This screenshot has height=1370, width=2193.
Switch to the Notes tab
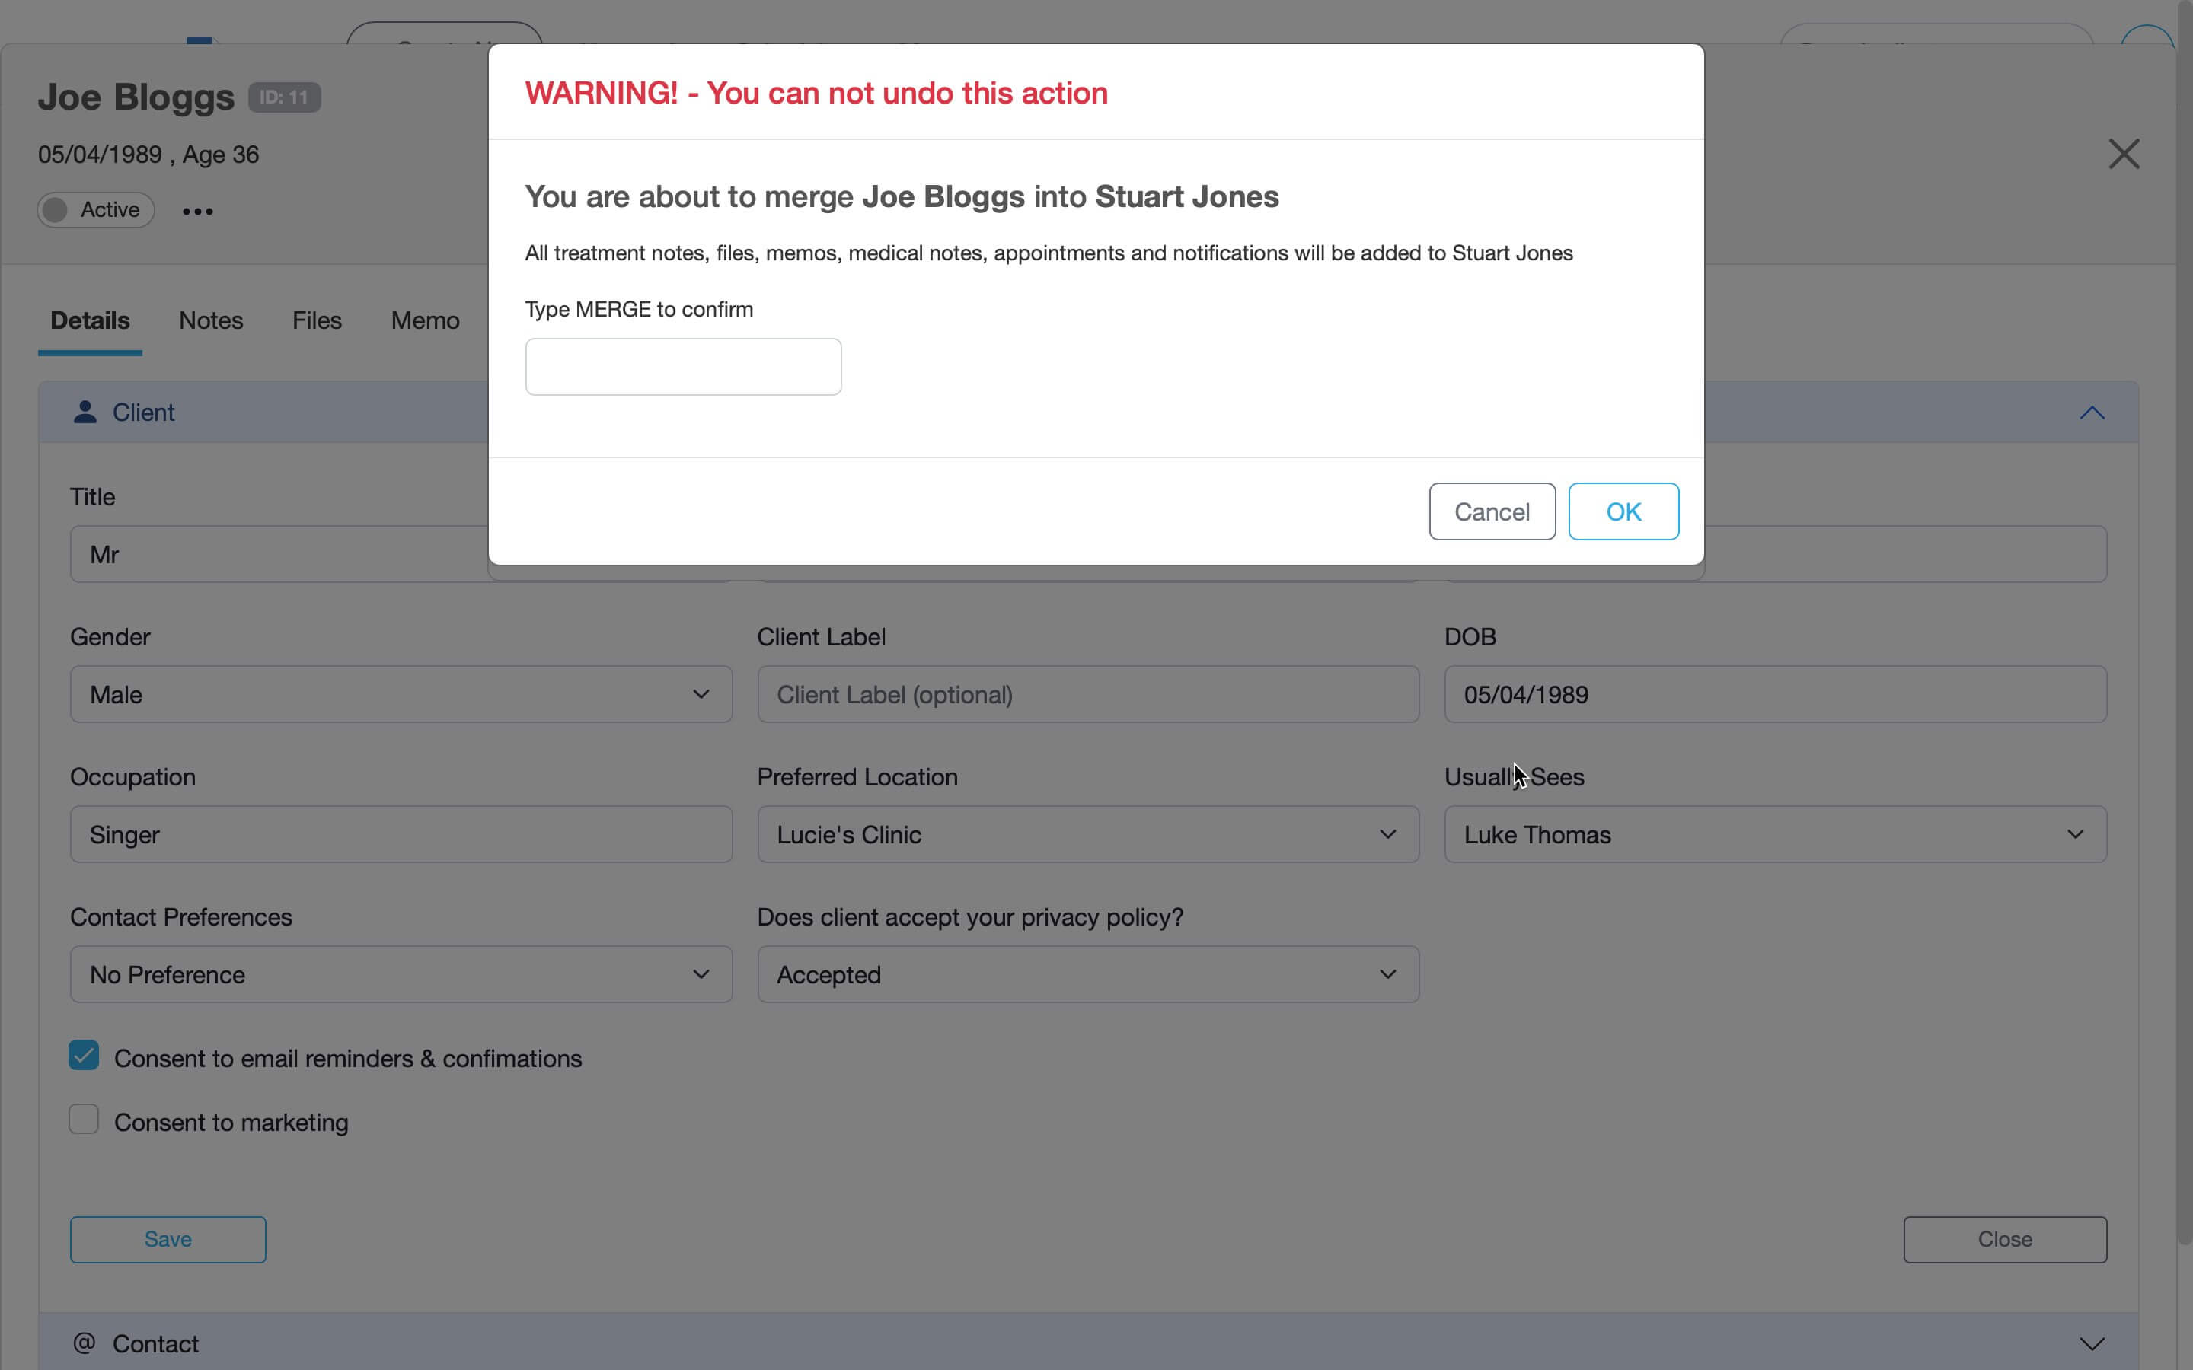click(211, 320)
